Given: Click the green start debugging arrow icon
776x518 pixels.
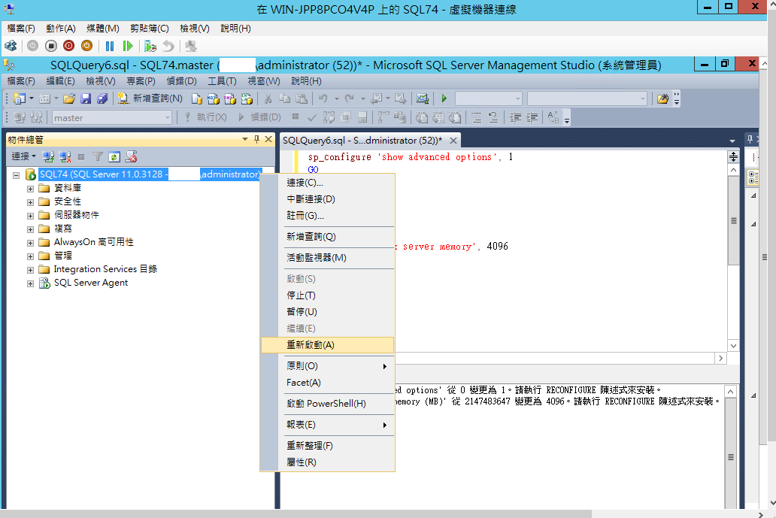Looking at the screenshot, I should 444,98.
